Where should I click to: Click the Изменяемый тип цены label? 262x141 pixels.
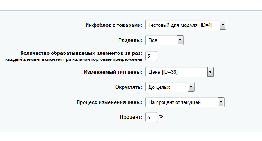point(113,72)
